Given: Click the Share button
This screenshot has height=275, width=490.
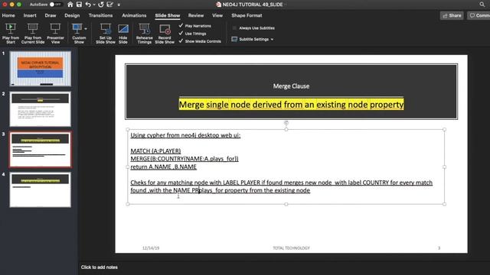Looking at the screenshot, I should click(452, 15).
